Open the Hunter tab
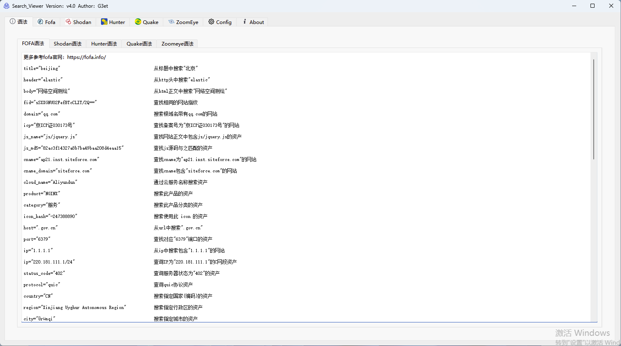 (x=113, y=22)
